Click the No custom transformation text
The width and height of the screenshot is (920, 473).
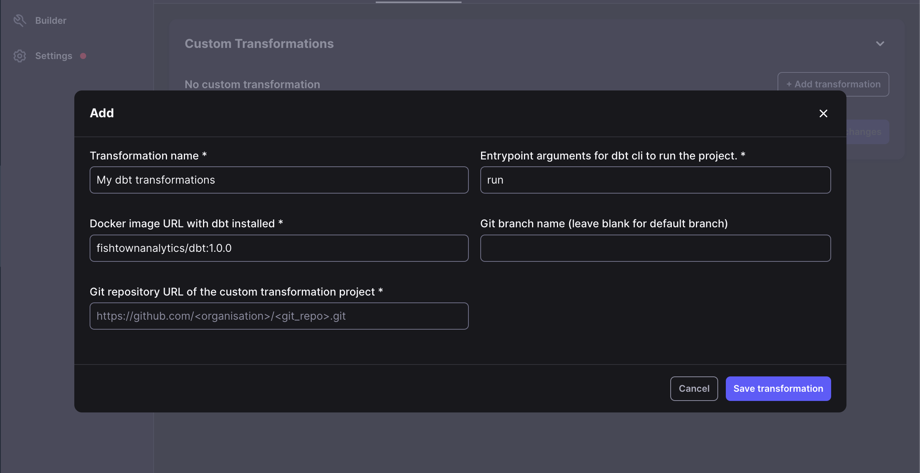[x=252, y=84]
